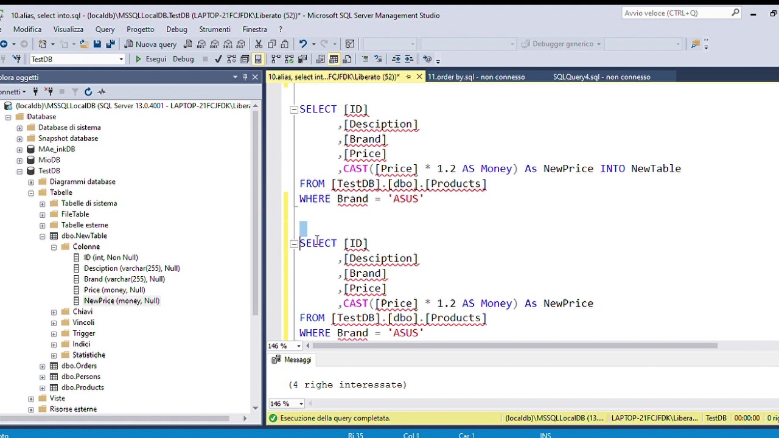Viewport: 779px width, 438px height.
Task: Click the Parse query checkmark icon
Action: pos(218,59)
